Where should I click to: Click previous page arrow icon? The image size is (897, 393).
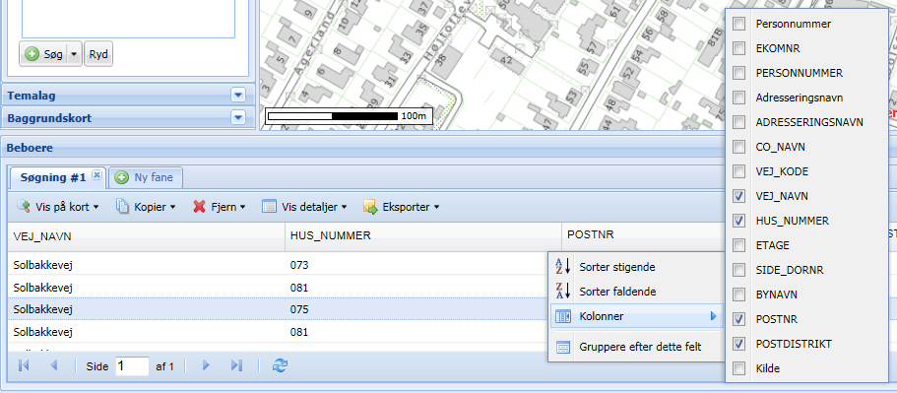[x=54, y=365]
